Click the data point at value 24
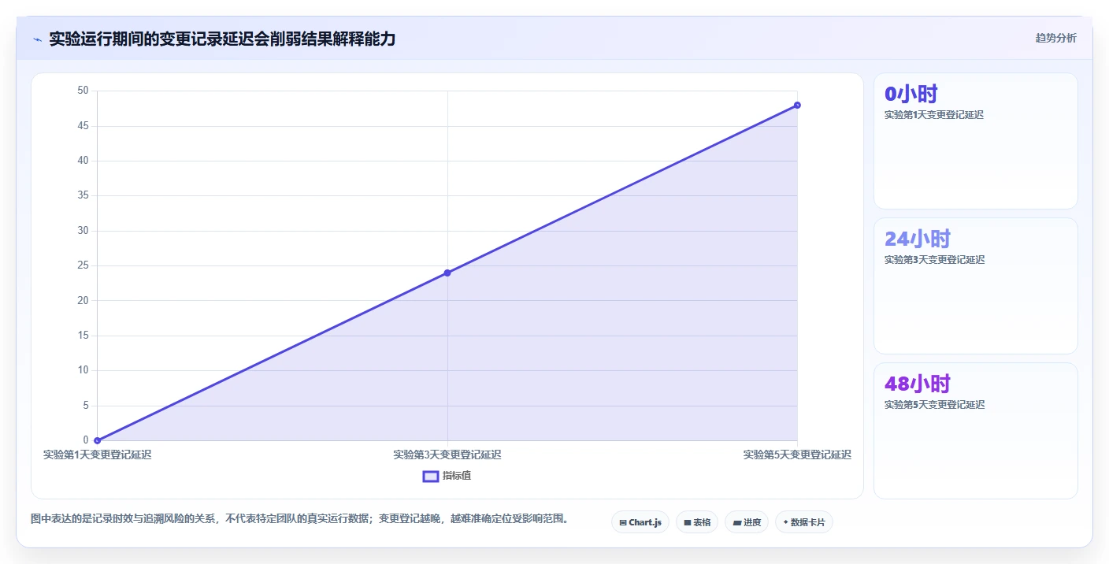The width and height of the screenshot is (1109, 564). [x=447, y=273]
